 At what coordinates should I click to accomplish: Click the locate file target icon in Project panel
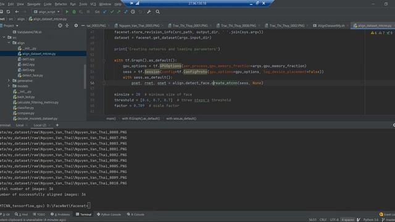pyautogui.click(x=60, y=26)
